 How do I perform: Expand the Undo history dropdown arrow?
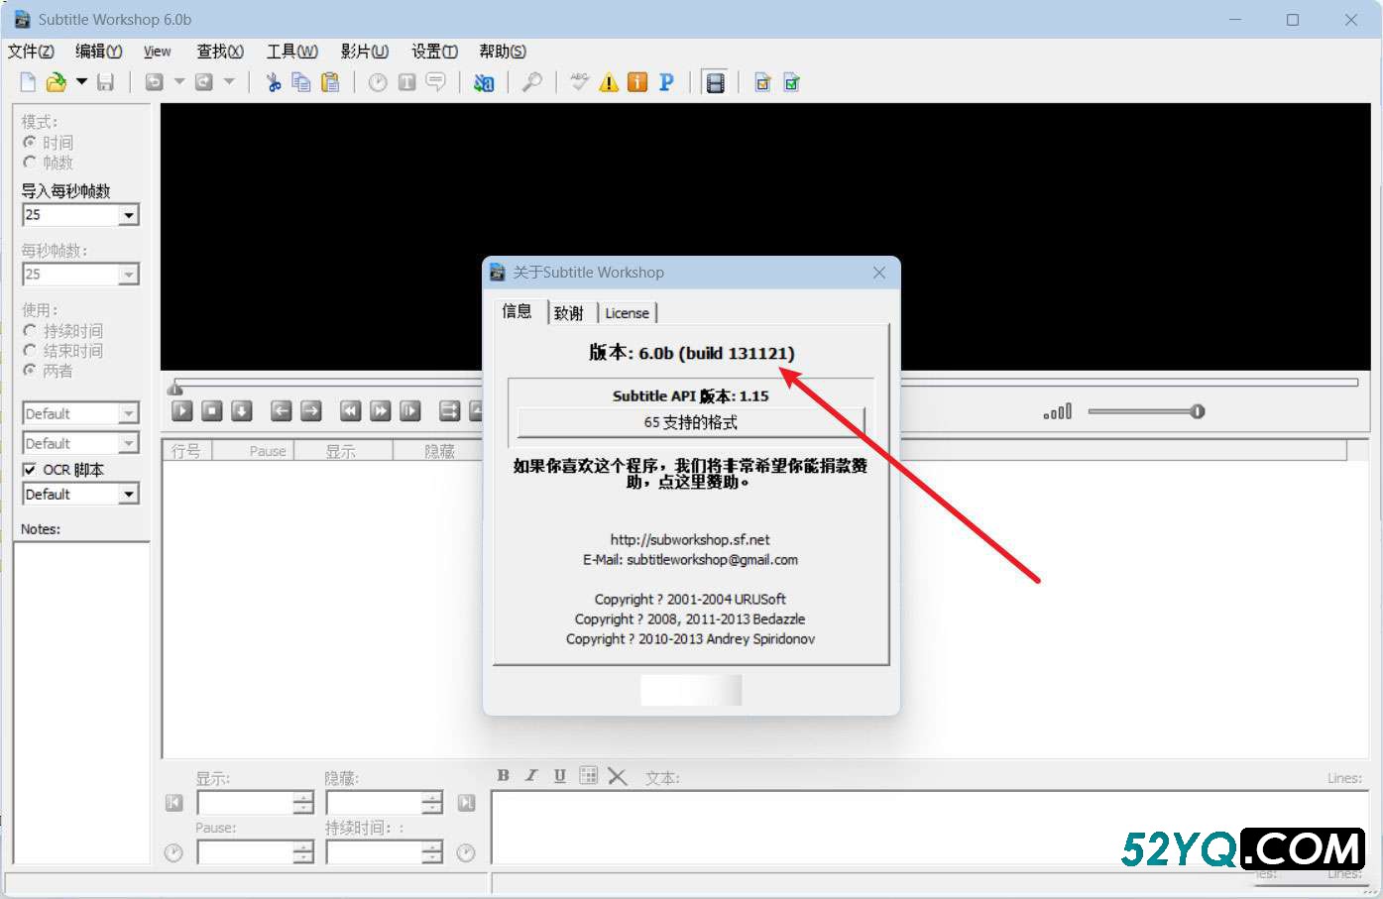pos(179,82)
